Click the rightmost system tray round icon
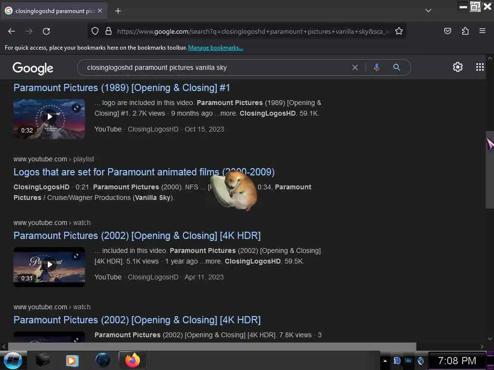This screenshot has width=494, height=370. pyautogui.click(x=421, y=360)
